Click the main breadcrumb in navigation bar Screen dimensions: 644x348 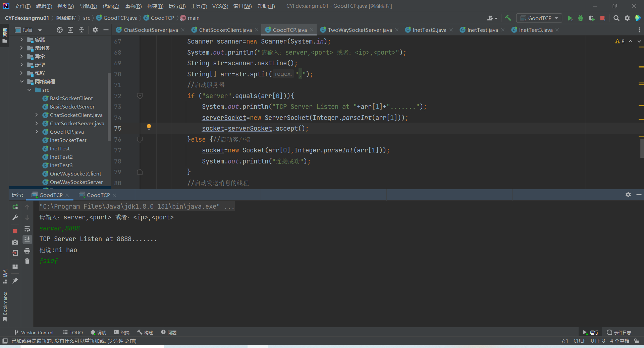[x=190, y=18]
